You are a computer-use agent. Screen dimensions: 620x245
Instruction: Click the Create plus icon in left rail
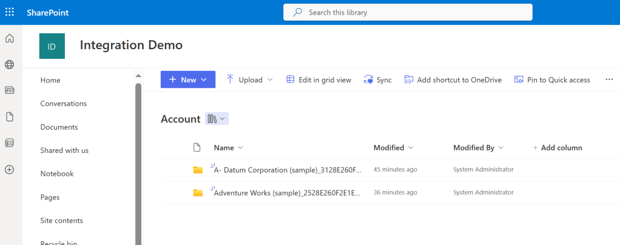9,170
